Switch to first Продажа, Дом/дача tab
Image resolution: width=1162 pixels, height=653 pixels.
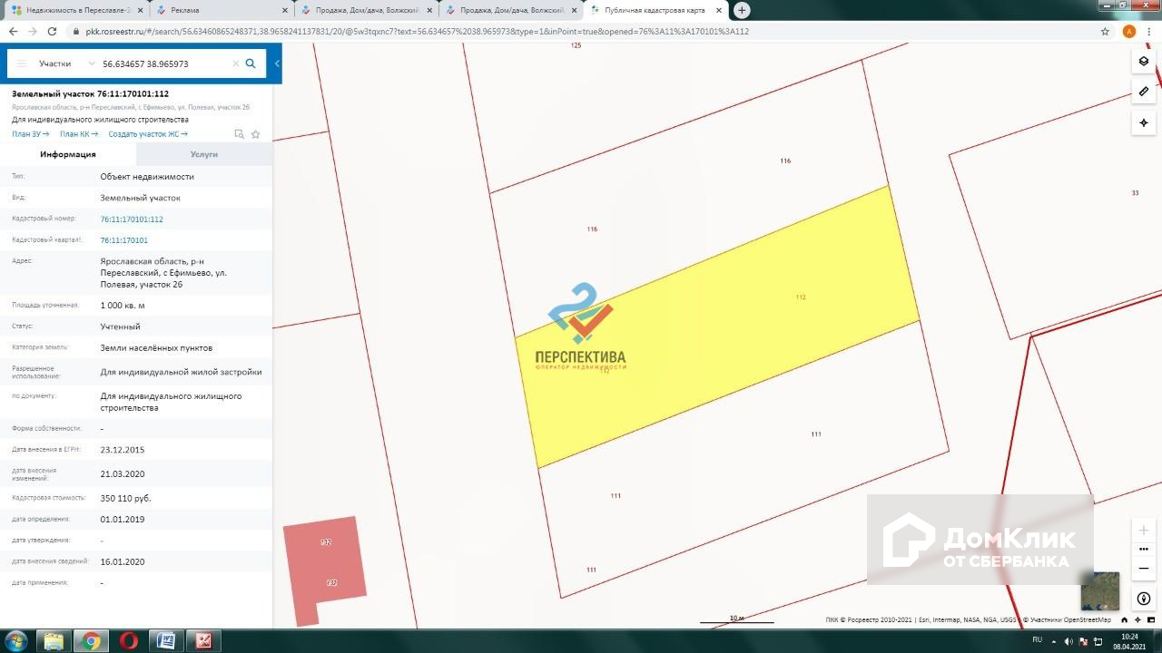[366, 10]
